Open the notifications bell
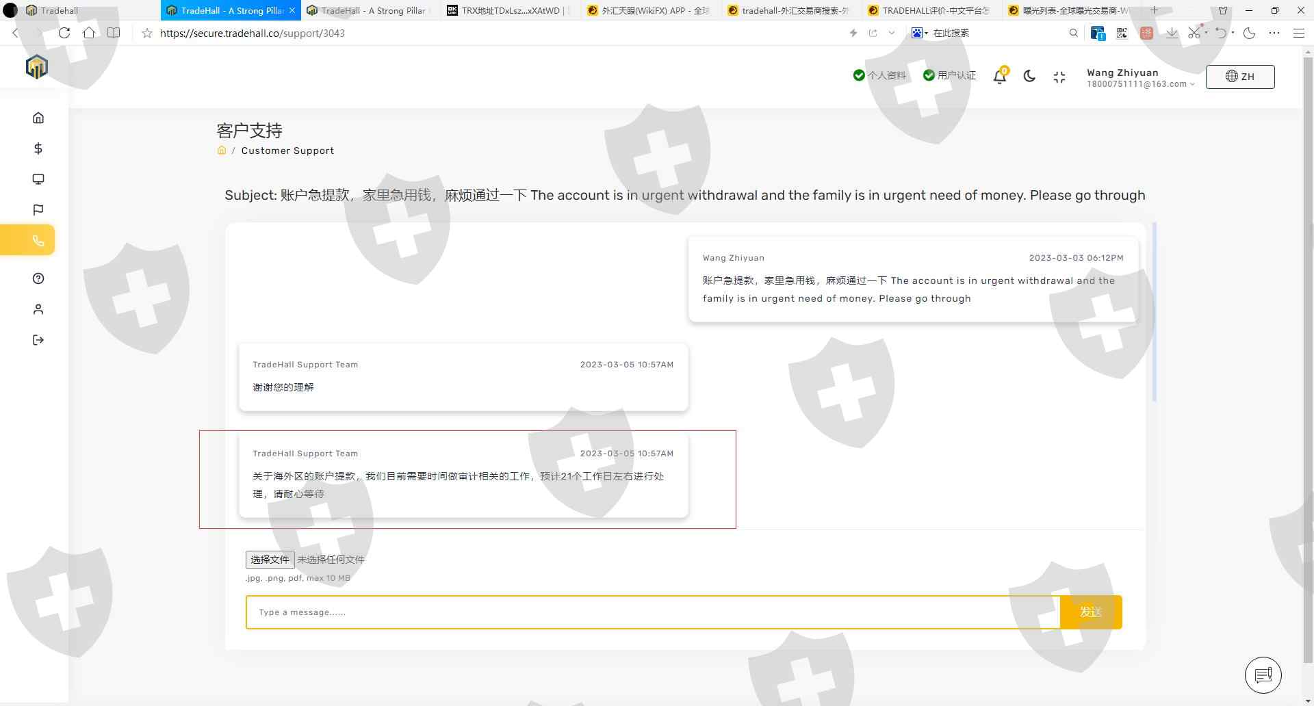This screenshot has height=706, width=1314. [x=1000, y=77]
